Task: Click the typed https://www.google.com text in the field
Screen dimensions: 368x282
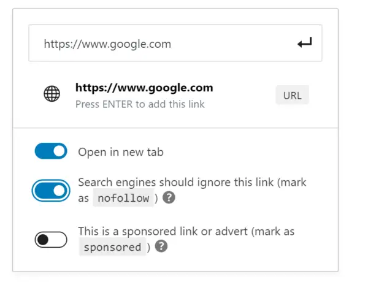Action: pyautogui.click(x=107, y=44)
